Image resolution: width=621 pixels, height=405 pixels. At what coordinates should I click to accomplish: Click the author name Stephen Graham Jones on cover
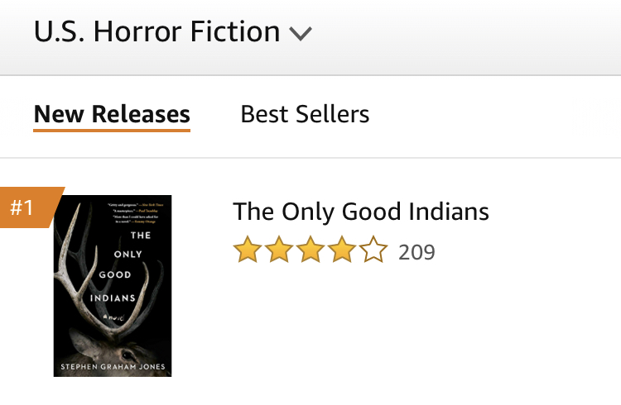click(113, 364)
